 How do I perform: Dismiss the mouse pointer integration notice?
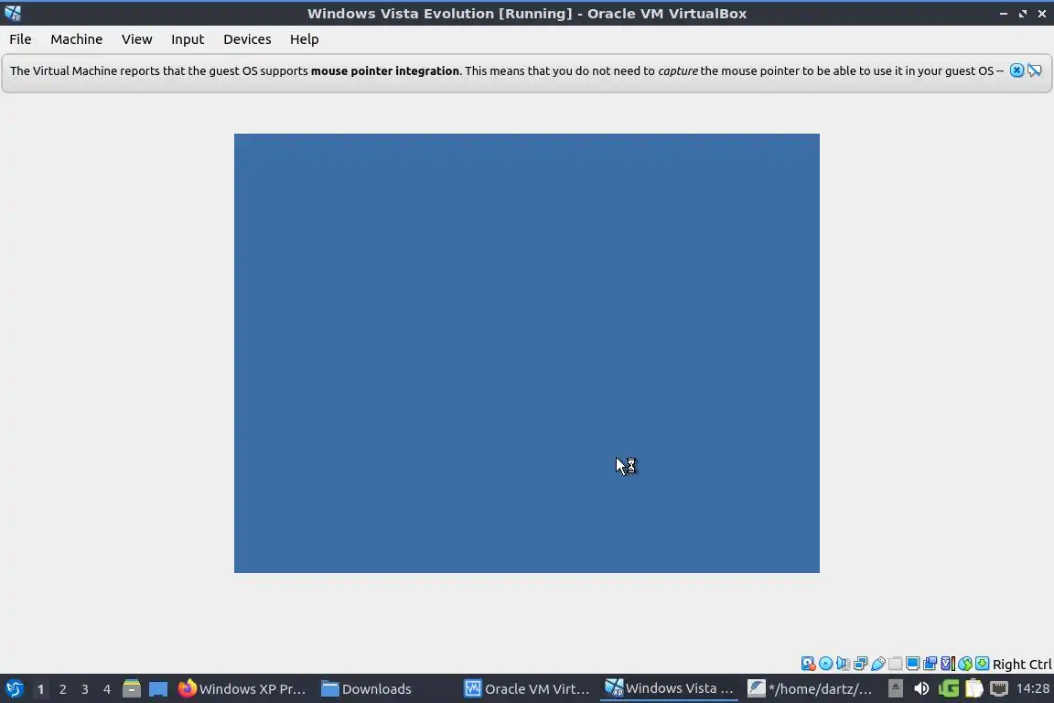pyautogui.click(x=1017, y=70)
